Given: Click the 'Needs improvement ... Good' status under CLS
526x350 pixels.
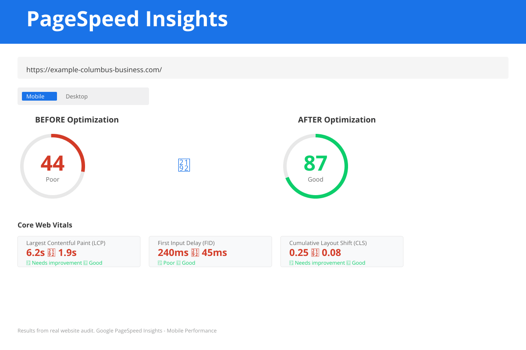Looking at the screenshot, I should click(327, 263).
